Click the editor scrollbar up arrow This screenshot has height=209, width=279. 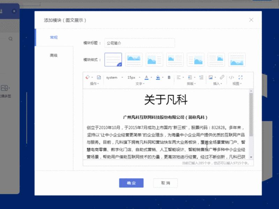click(x=251, y=91)
